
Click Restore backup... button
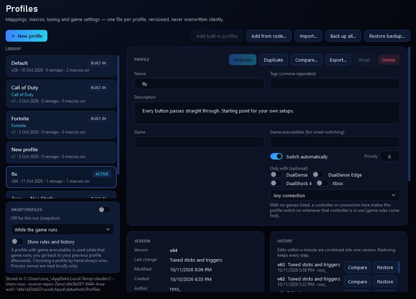pyautogui.click(x=387, y=36)
